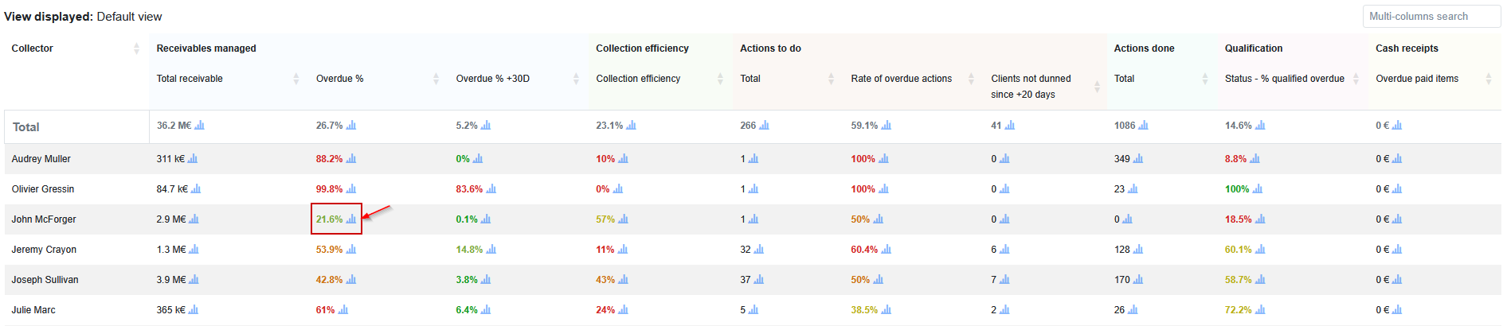Viewport: 1507px width, 326px height.
Task: Click chart icon beside Total rate 59.1%
Action: (x=886, y=125)
